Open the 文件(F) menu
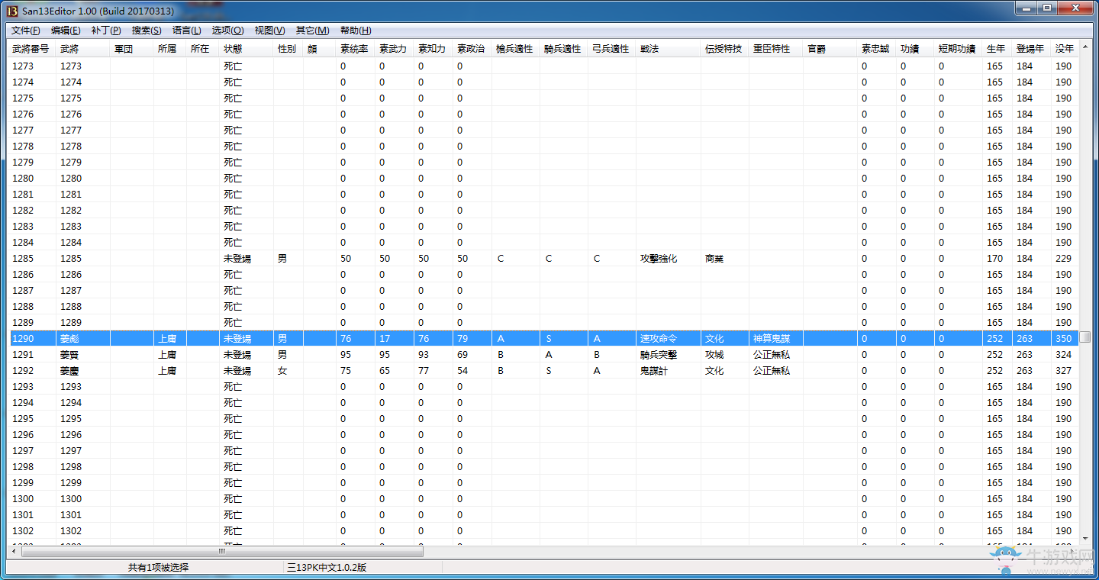The height and width of the screenshot is (580, 1099). (26, 31)
